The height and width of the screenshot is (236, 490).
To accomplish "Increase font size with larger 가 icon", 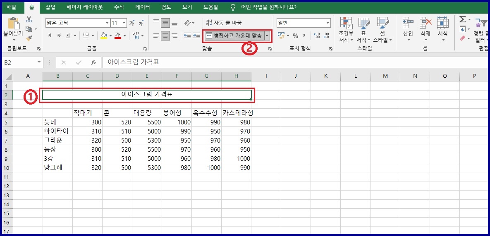I will coord(132,23).
